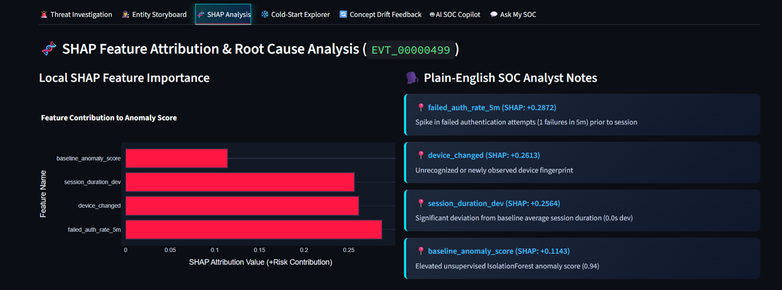
Task: Click the pin icon beside device_changed note
Action: 421,155
